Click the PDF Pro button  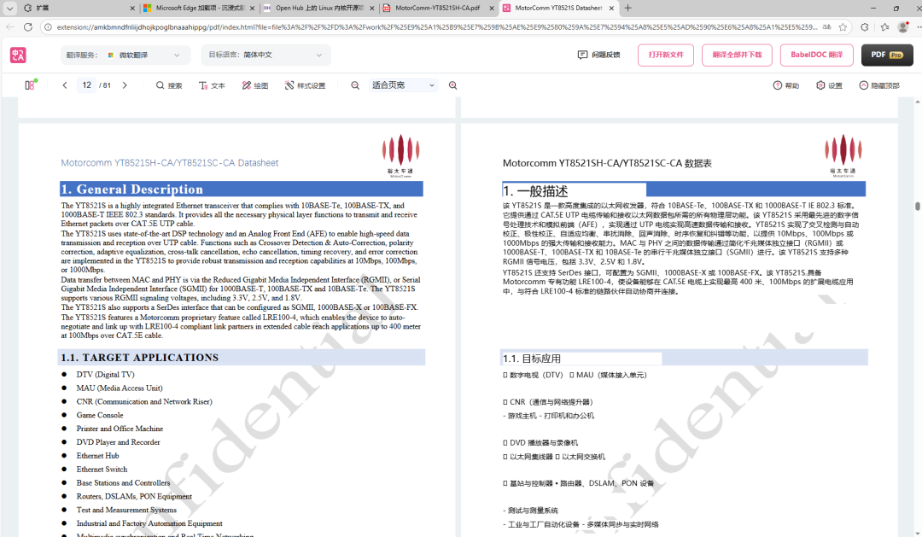pos(887,55)
